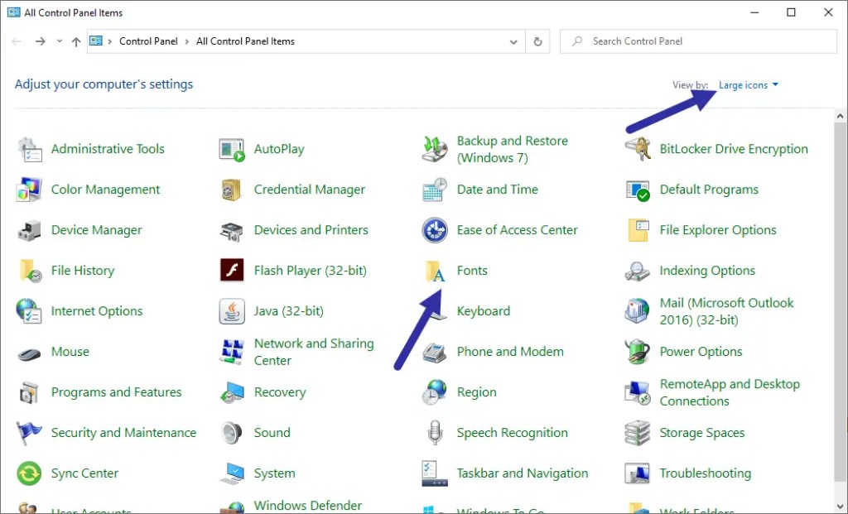Open the Device Manager icon

click(x=30, y=230)
